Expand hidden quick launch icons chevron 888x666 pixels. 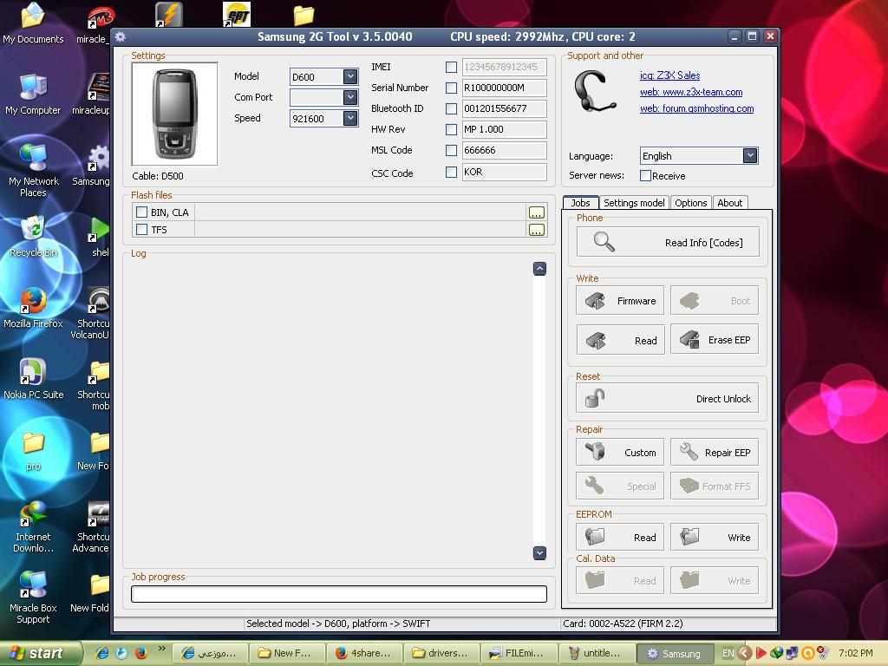pos(162,649)
